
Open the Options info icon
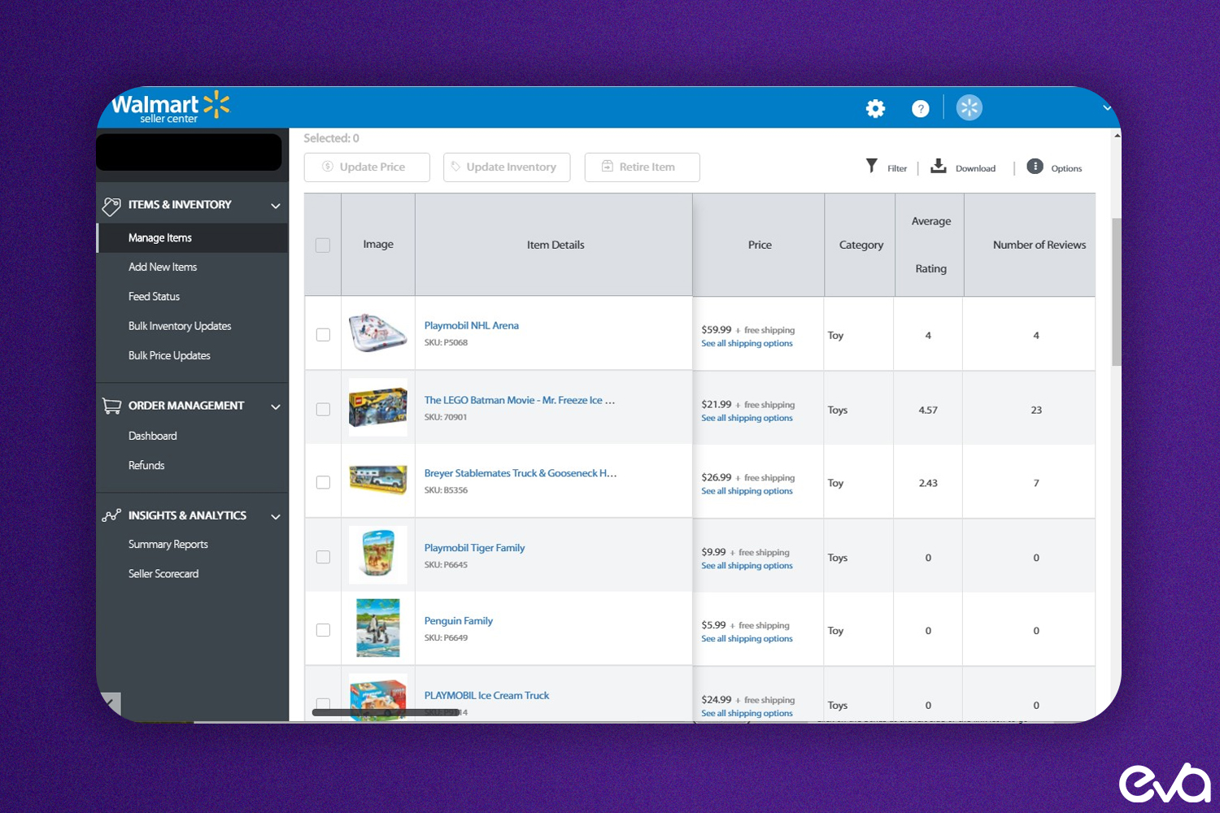pos(1035,166)
